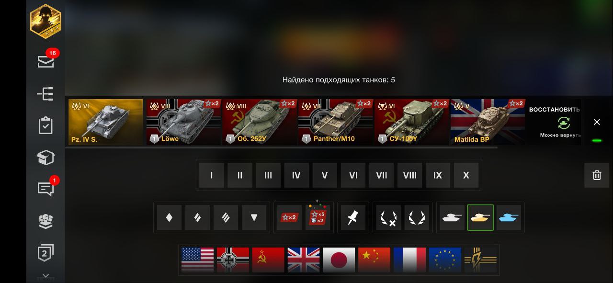Open the crate store icon in sidebar

45,158
